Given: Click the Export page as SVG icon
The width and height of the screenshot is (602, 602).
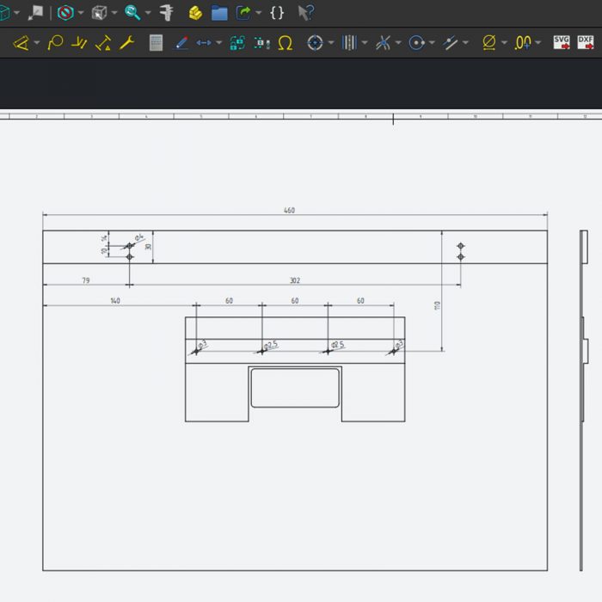Looking at the screenshot, I should point(562,42).
